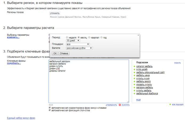Image resolution: width=185 pixels, height=120 pixels.
Task: Open the «Единый набор минус-фраз» link
Action: (x=21, y=118)
